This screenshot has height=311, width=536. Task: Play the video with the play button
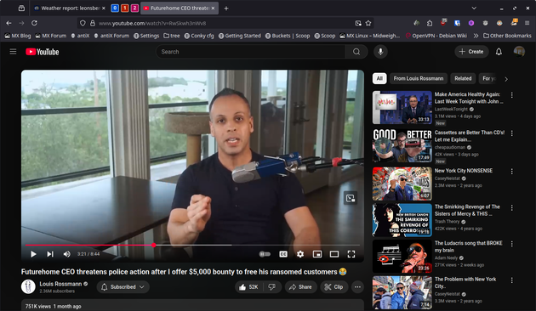coord(33,254)
